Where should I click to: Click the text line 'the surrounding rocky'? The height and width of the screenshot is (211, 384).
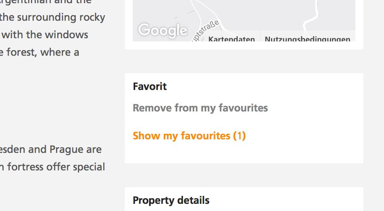(x=52, y=18)
